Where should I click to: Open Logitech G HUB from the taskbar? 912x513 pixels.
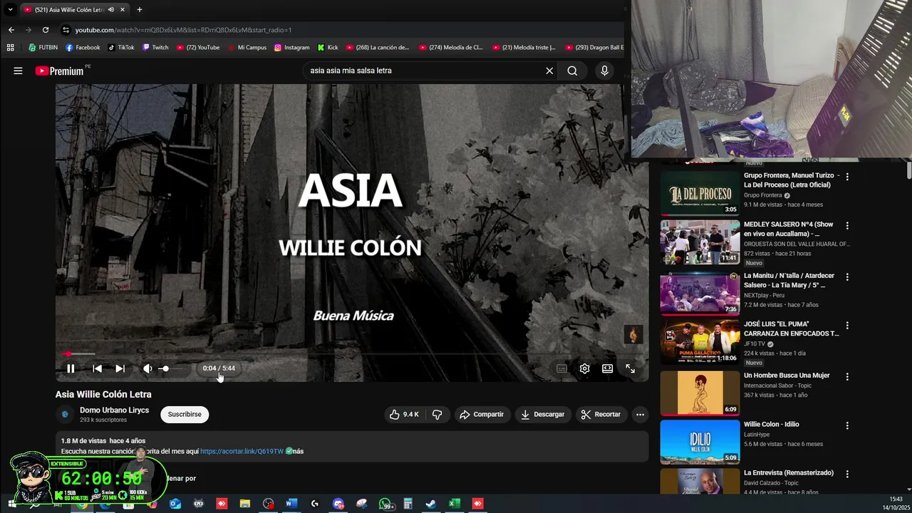coord(314,504)
